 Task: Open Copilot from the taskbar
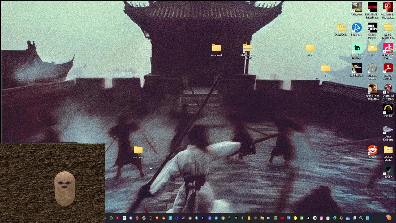(341, 218)
